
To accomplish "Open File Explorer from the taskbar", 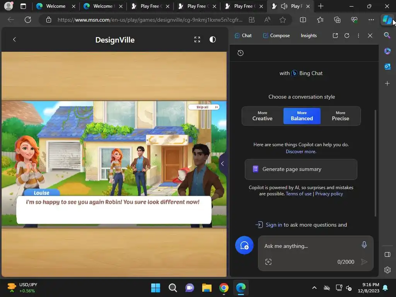I will tap(207, 288).
